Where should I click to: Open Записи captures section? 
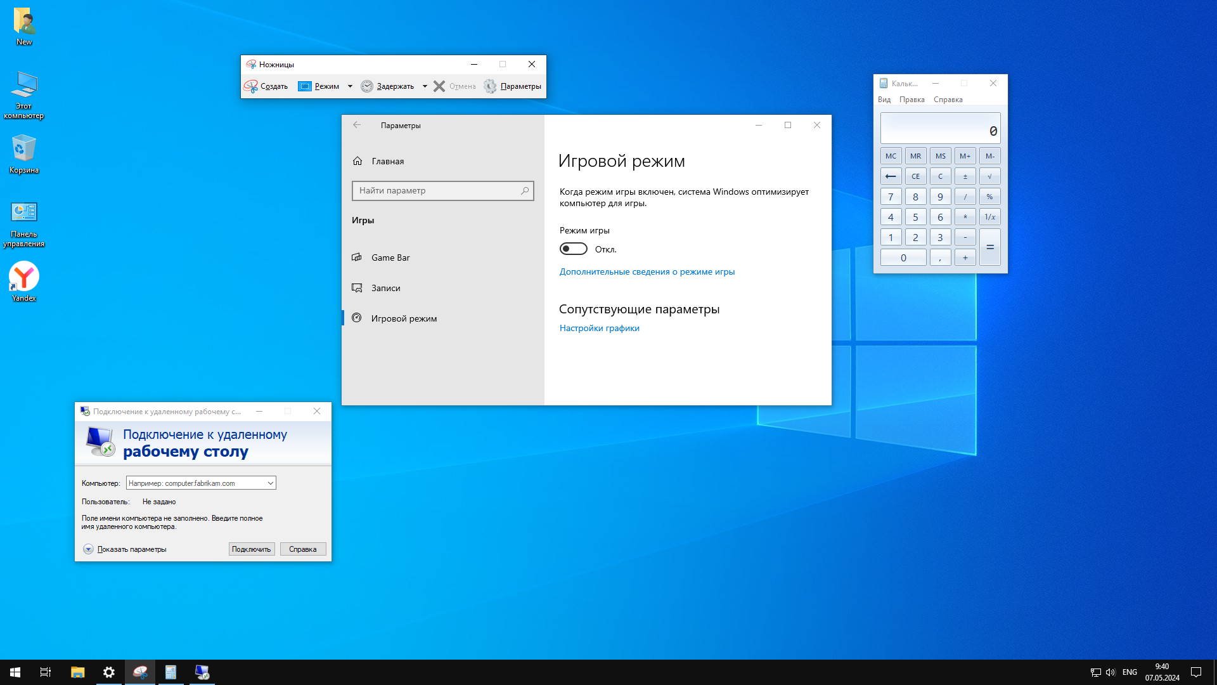tap(385, 288)
